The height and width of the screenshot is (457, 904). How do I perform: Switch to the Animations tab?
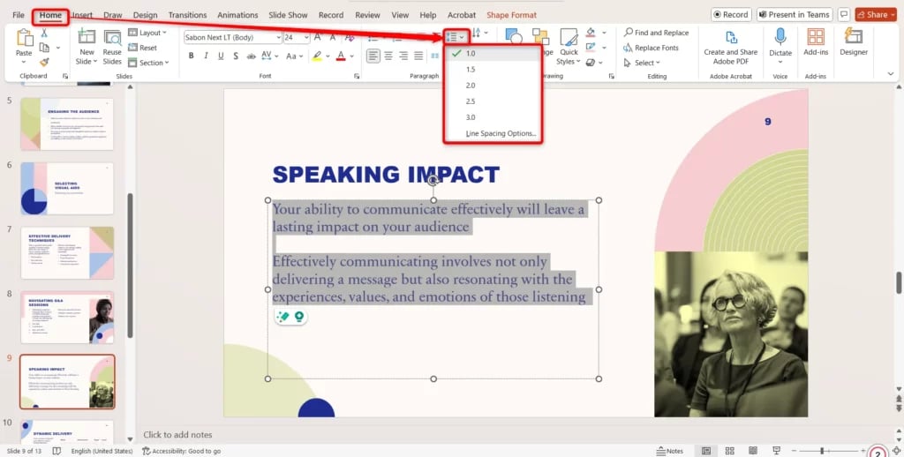point(237,15)
